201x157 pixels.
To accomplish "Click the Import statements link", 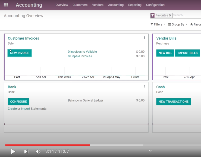I will tap(26, 109).
